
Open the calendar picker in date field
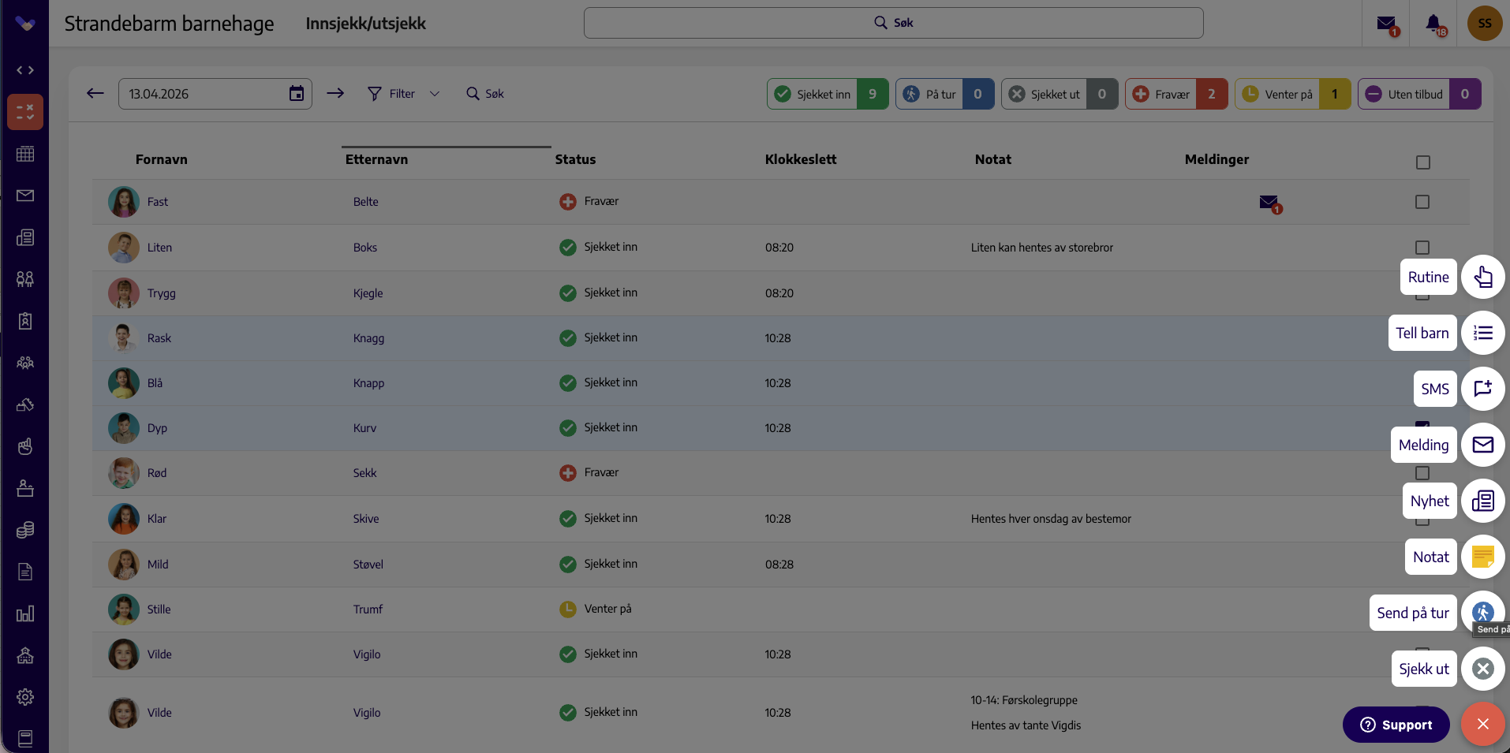click(297, 94)
